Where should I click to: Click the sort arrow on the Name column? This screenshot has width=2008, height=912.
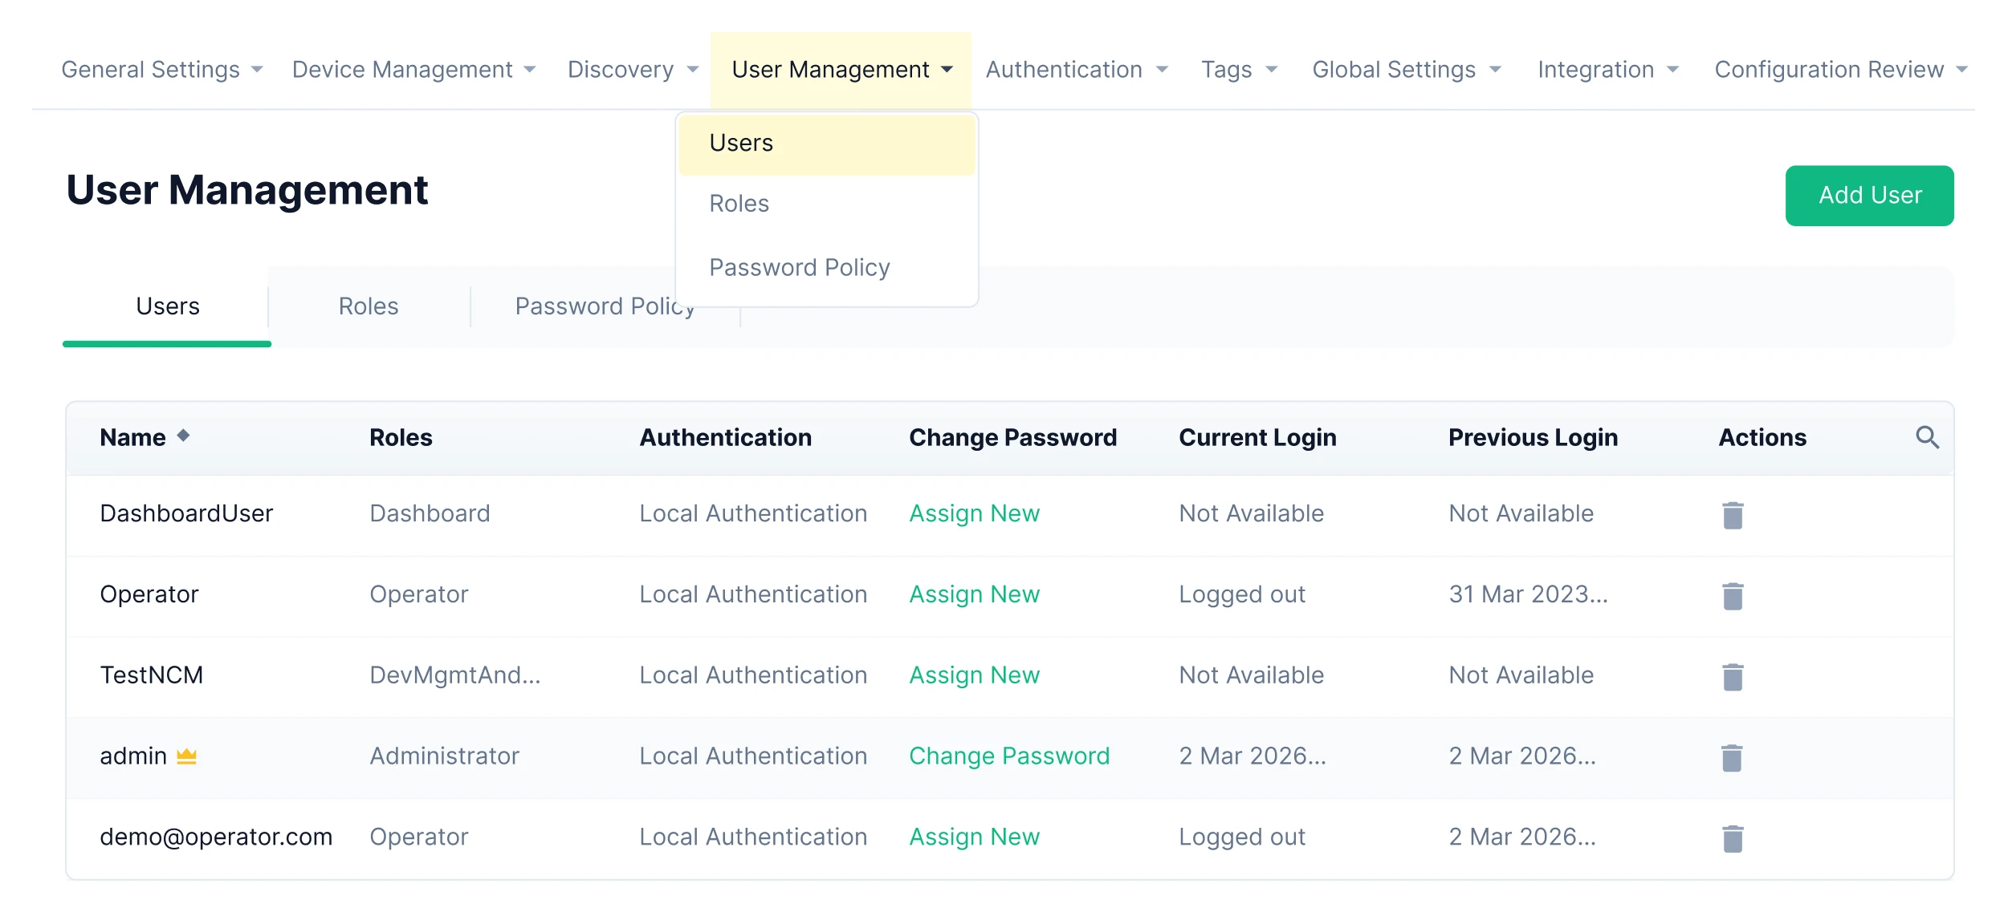click(x=184, y=436)
